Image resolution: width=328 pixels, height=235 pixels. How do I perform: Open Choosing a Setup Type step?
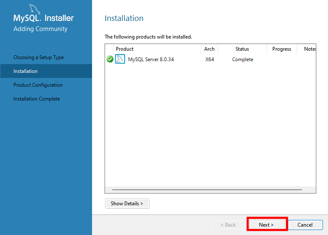point(38,57)
